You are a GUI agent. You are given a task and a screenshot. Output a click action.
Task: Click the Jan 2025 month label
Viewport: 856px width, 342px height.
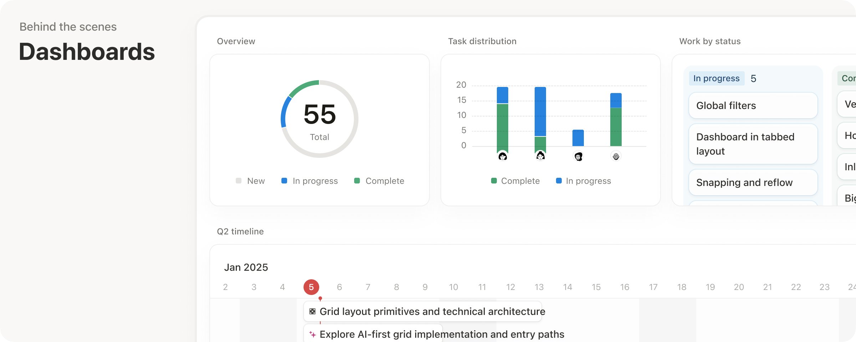(x=246, y=267)
